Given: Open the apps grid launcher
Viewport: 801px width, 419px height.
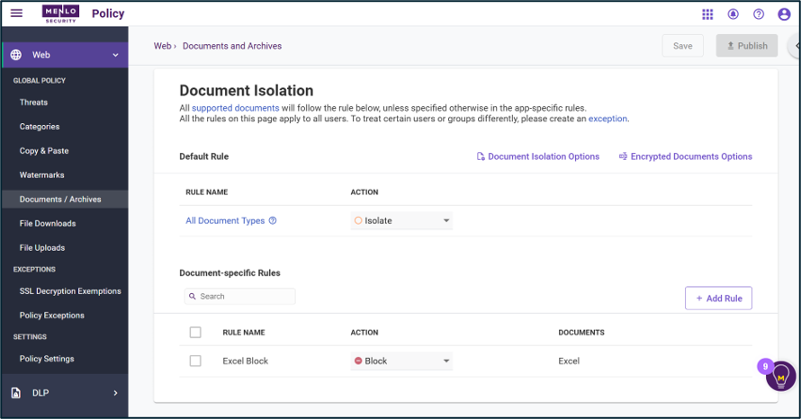Looking at the screenshot, I should point(707,14).
